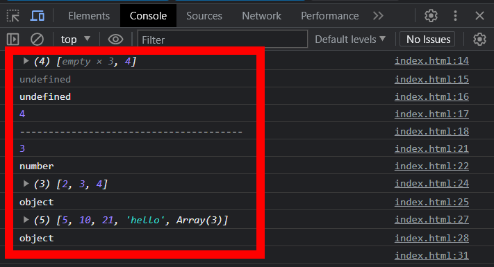Open source link index.html:14

point(431,61)
